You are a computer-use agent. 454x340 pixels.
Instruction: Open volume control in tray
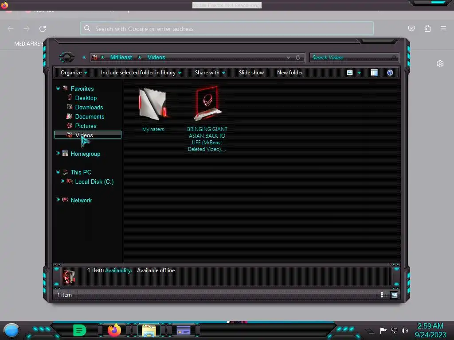click(x=405, y=330)
